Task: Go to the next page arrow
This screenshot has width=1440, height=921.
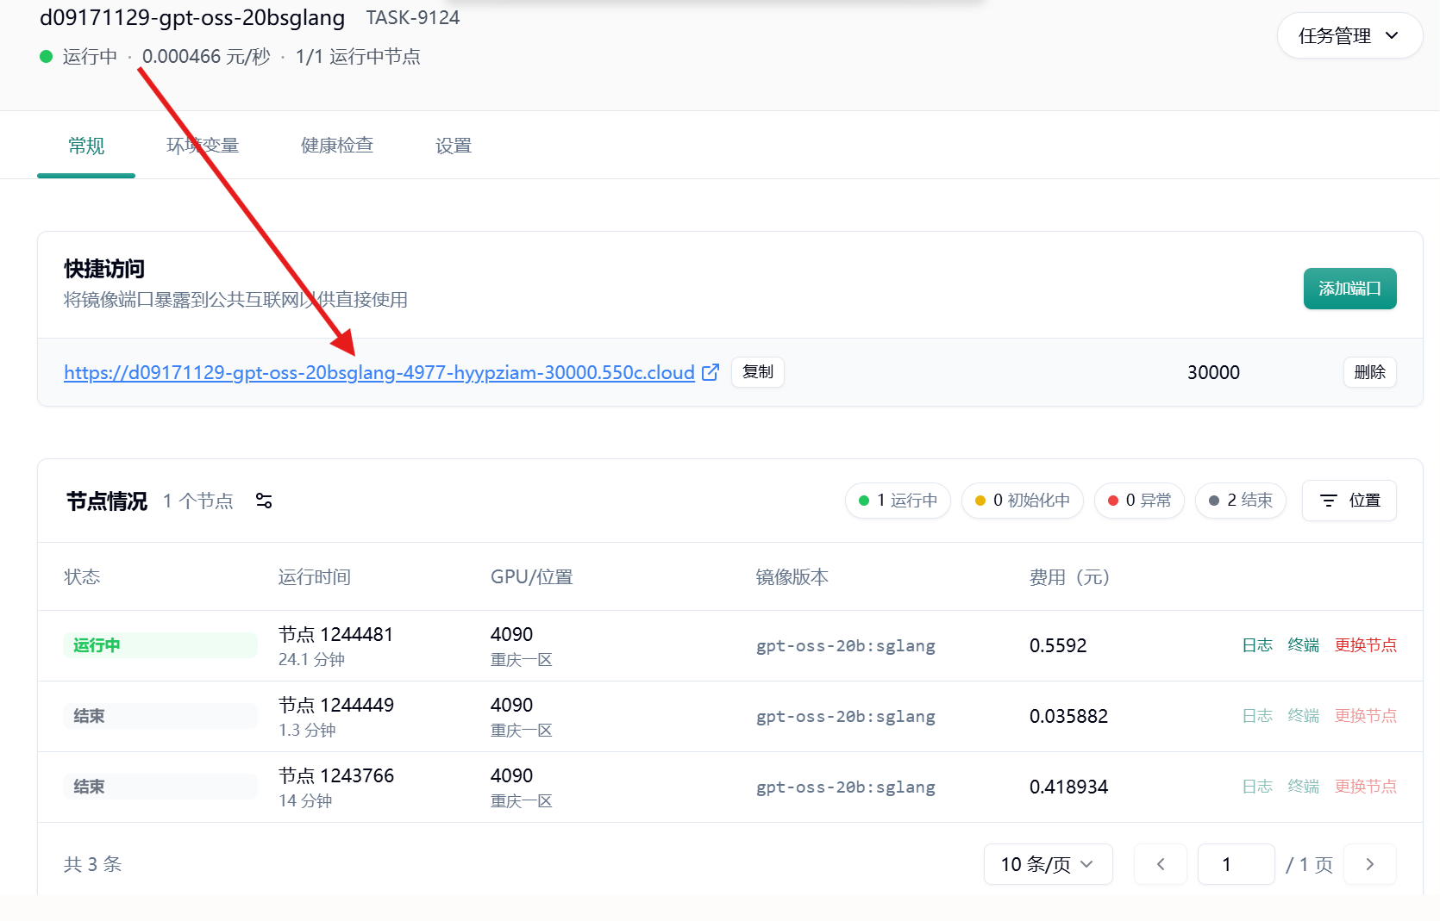Action: point(1369,864)
